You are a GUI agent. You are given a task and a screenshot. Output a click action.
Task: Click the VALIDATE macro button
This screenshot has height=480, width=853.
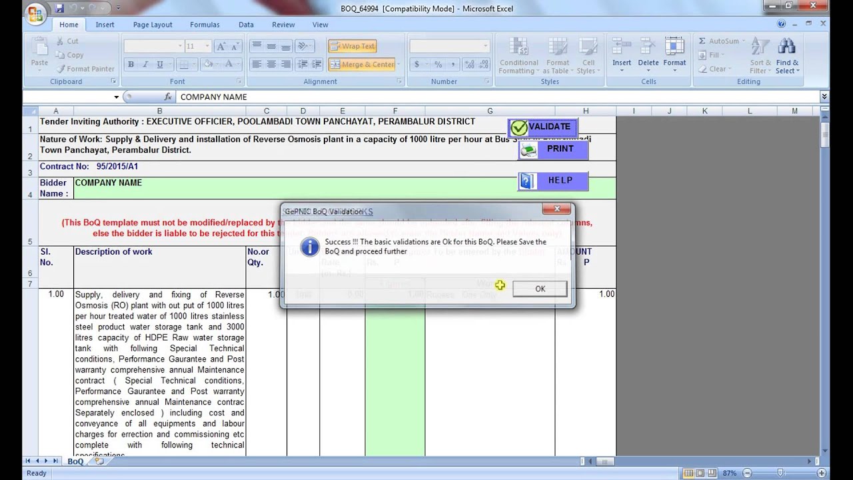543,127
